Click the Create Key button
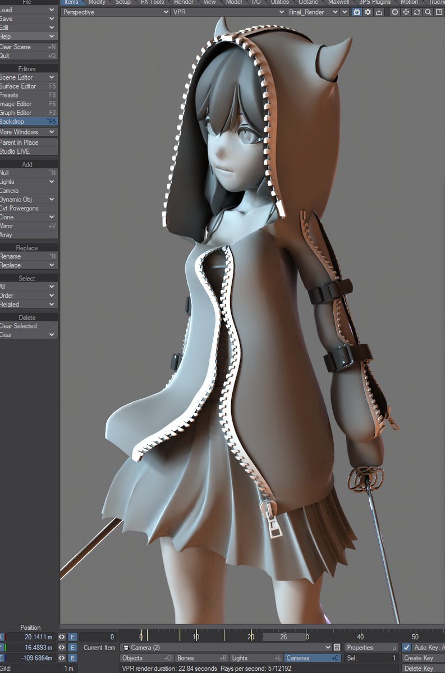This screenshot has height=673, width=445. [423, 658]
